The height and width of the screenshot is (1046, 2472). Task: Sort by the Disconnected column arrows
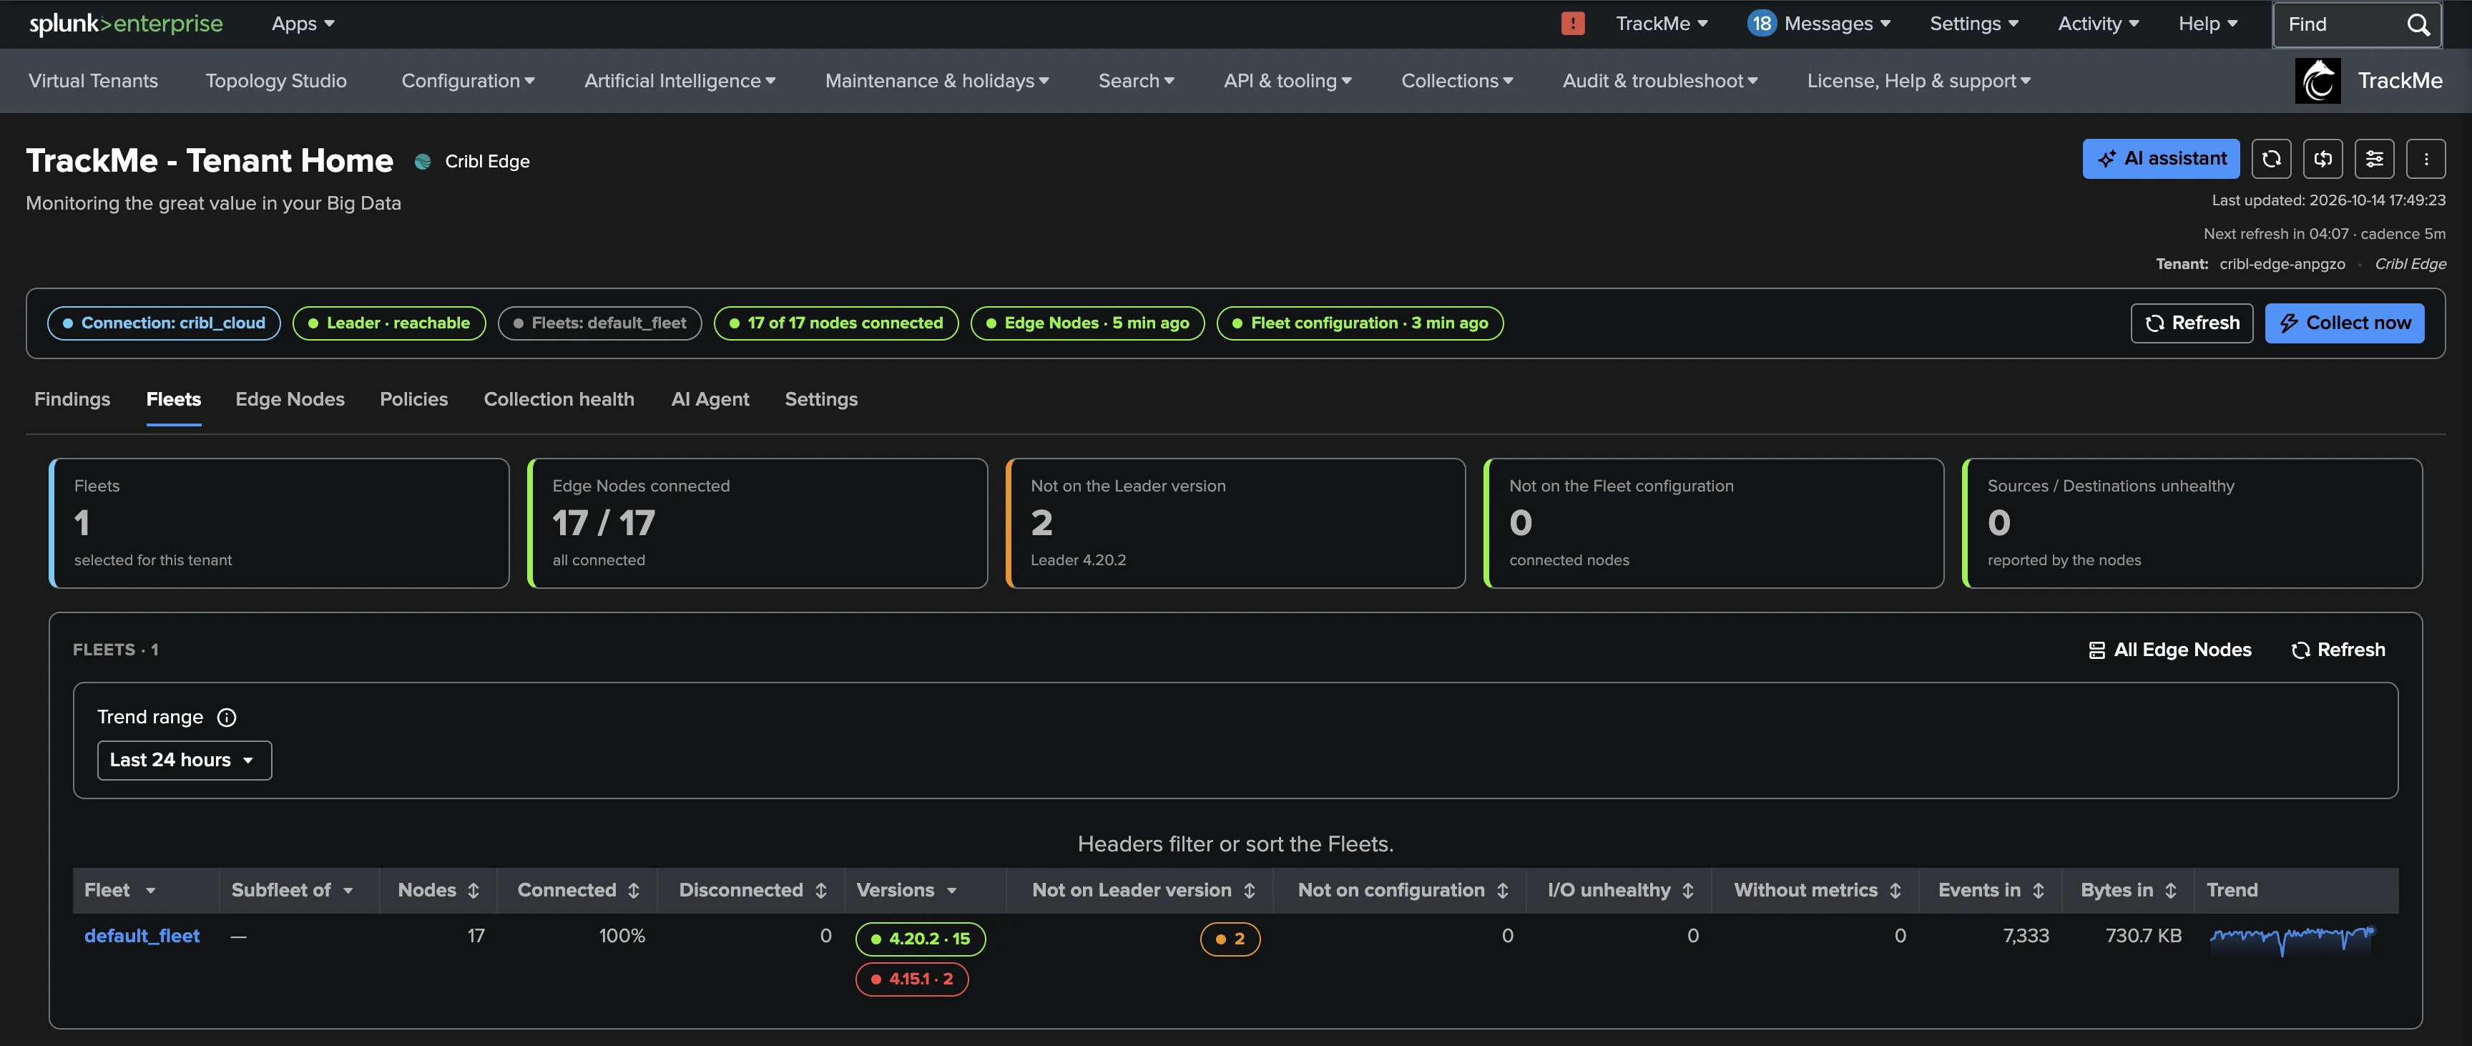(820, 891)
